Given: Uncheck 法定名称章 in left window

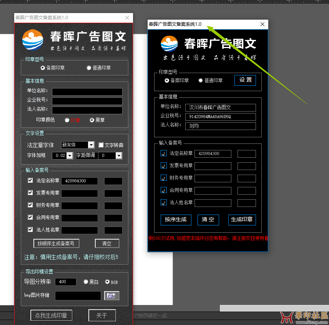Looking at the screenshot, I should [x=30, y=180].
